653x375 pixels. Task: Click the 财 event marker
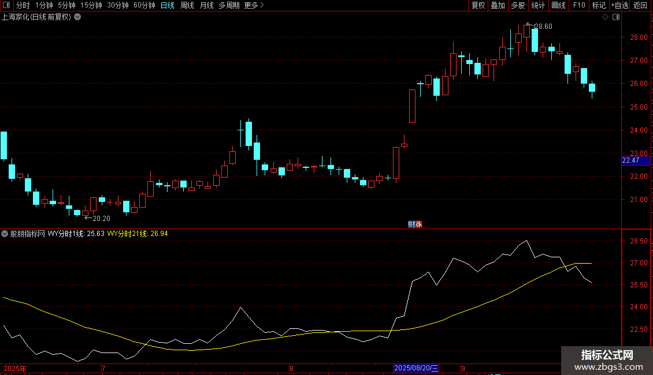pos(411,224)
